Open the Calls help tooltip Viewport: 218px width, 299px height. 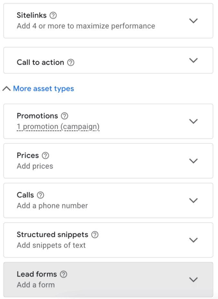[x=41, y=195]
